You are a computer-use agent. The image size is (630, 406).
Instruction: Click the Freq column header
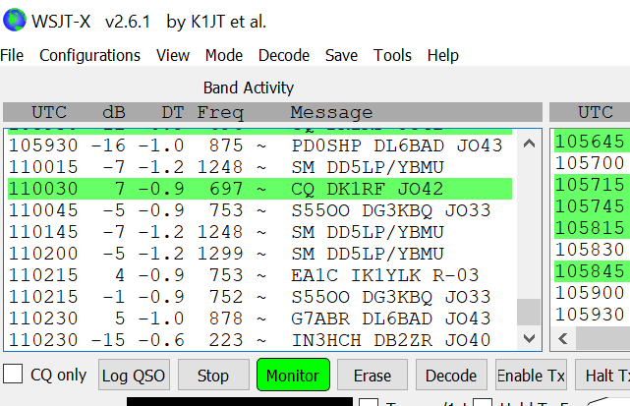[x=220, y=112]
